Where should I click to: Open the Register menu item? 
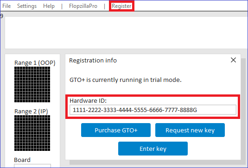point(121,6)
